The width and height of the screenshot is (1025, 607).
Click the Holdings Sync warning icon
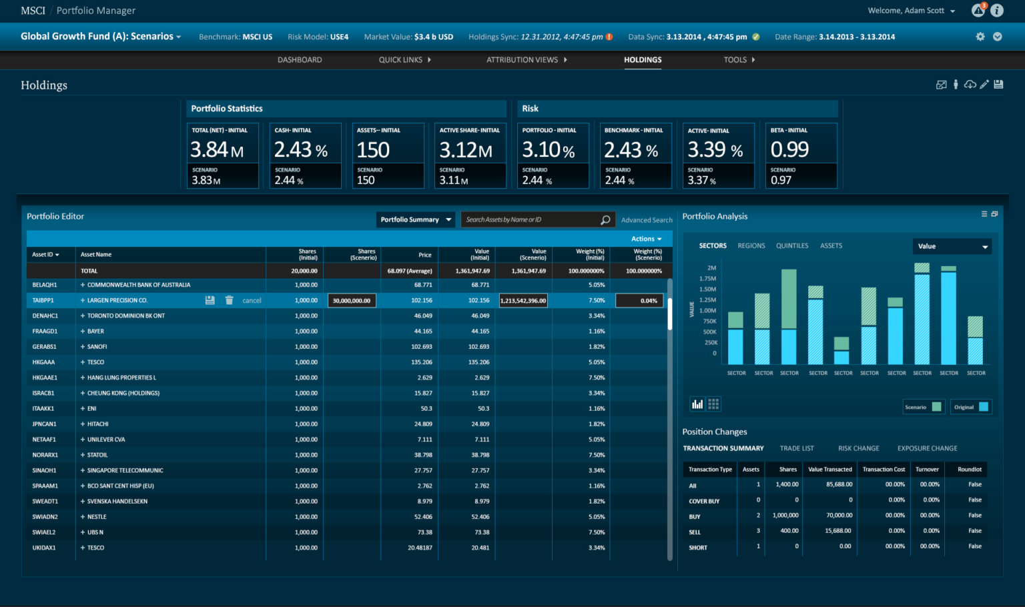click(609, 37)
